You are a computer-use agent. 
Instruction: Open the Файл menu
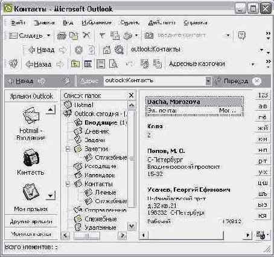(18, 22)
